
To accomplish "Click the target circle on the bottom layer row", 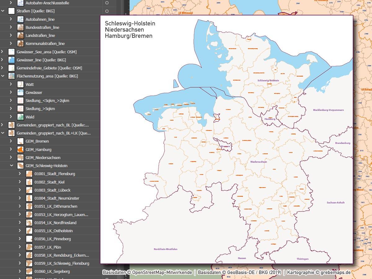I will click(x=107, y=278).
